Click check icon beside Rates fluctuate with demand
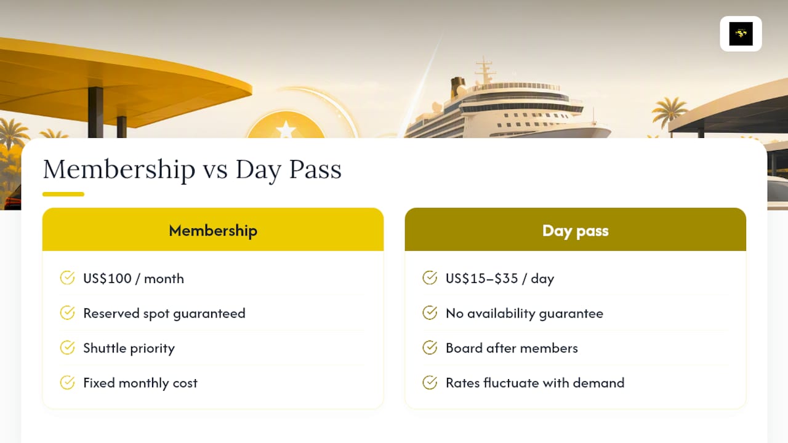The height and width of the screenshot is (443, 788). (x=430, y=383)
